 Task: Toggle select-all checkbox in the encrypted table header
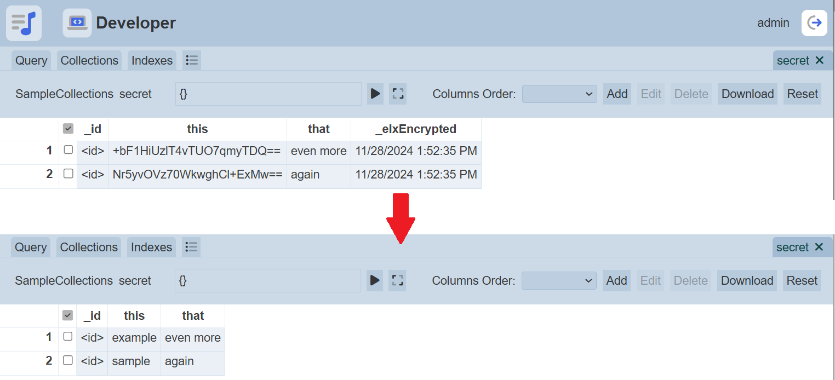(68, 129)
